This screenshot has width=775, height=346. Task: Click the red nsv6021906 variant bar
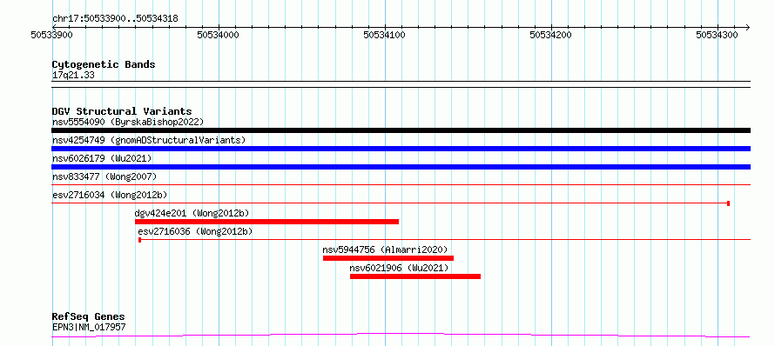415,276
